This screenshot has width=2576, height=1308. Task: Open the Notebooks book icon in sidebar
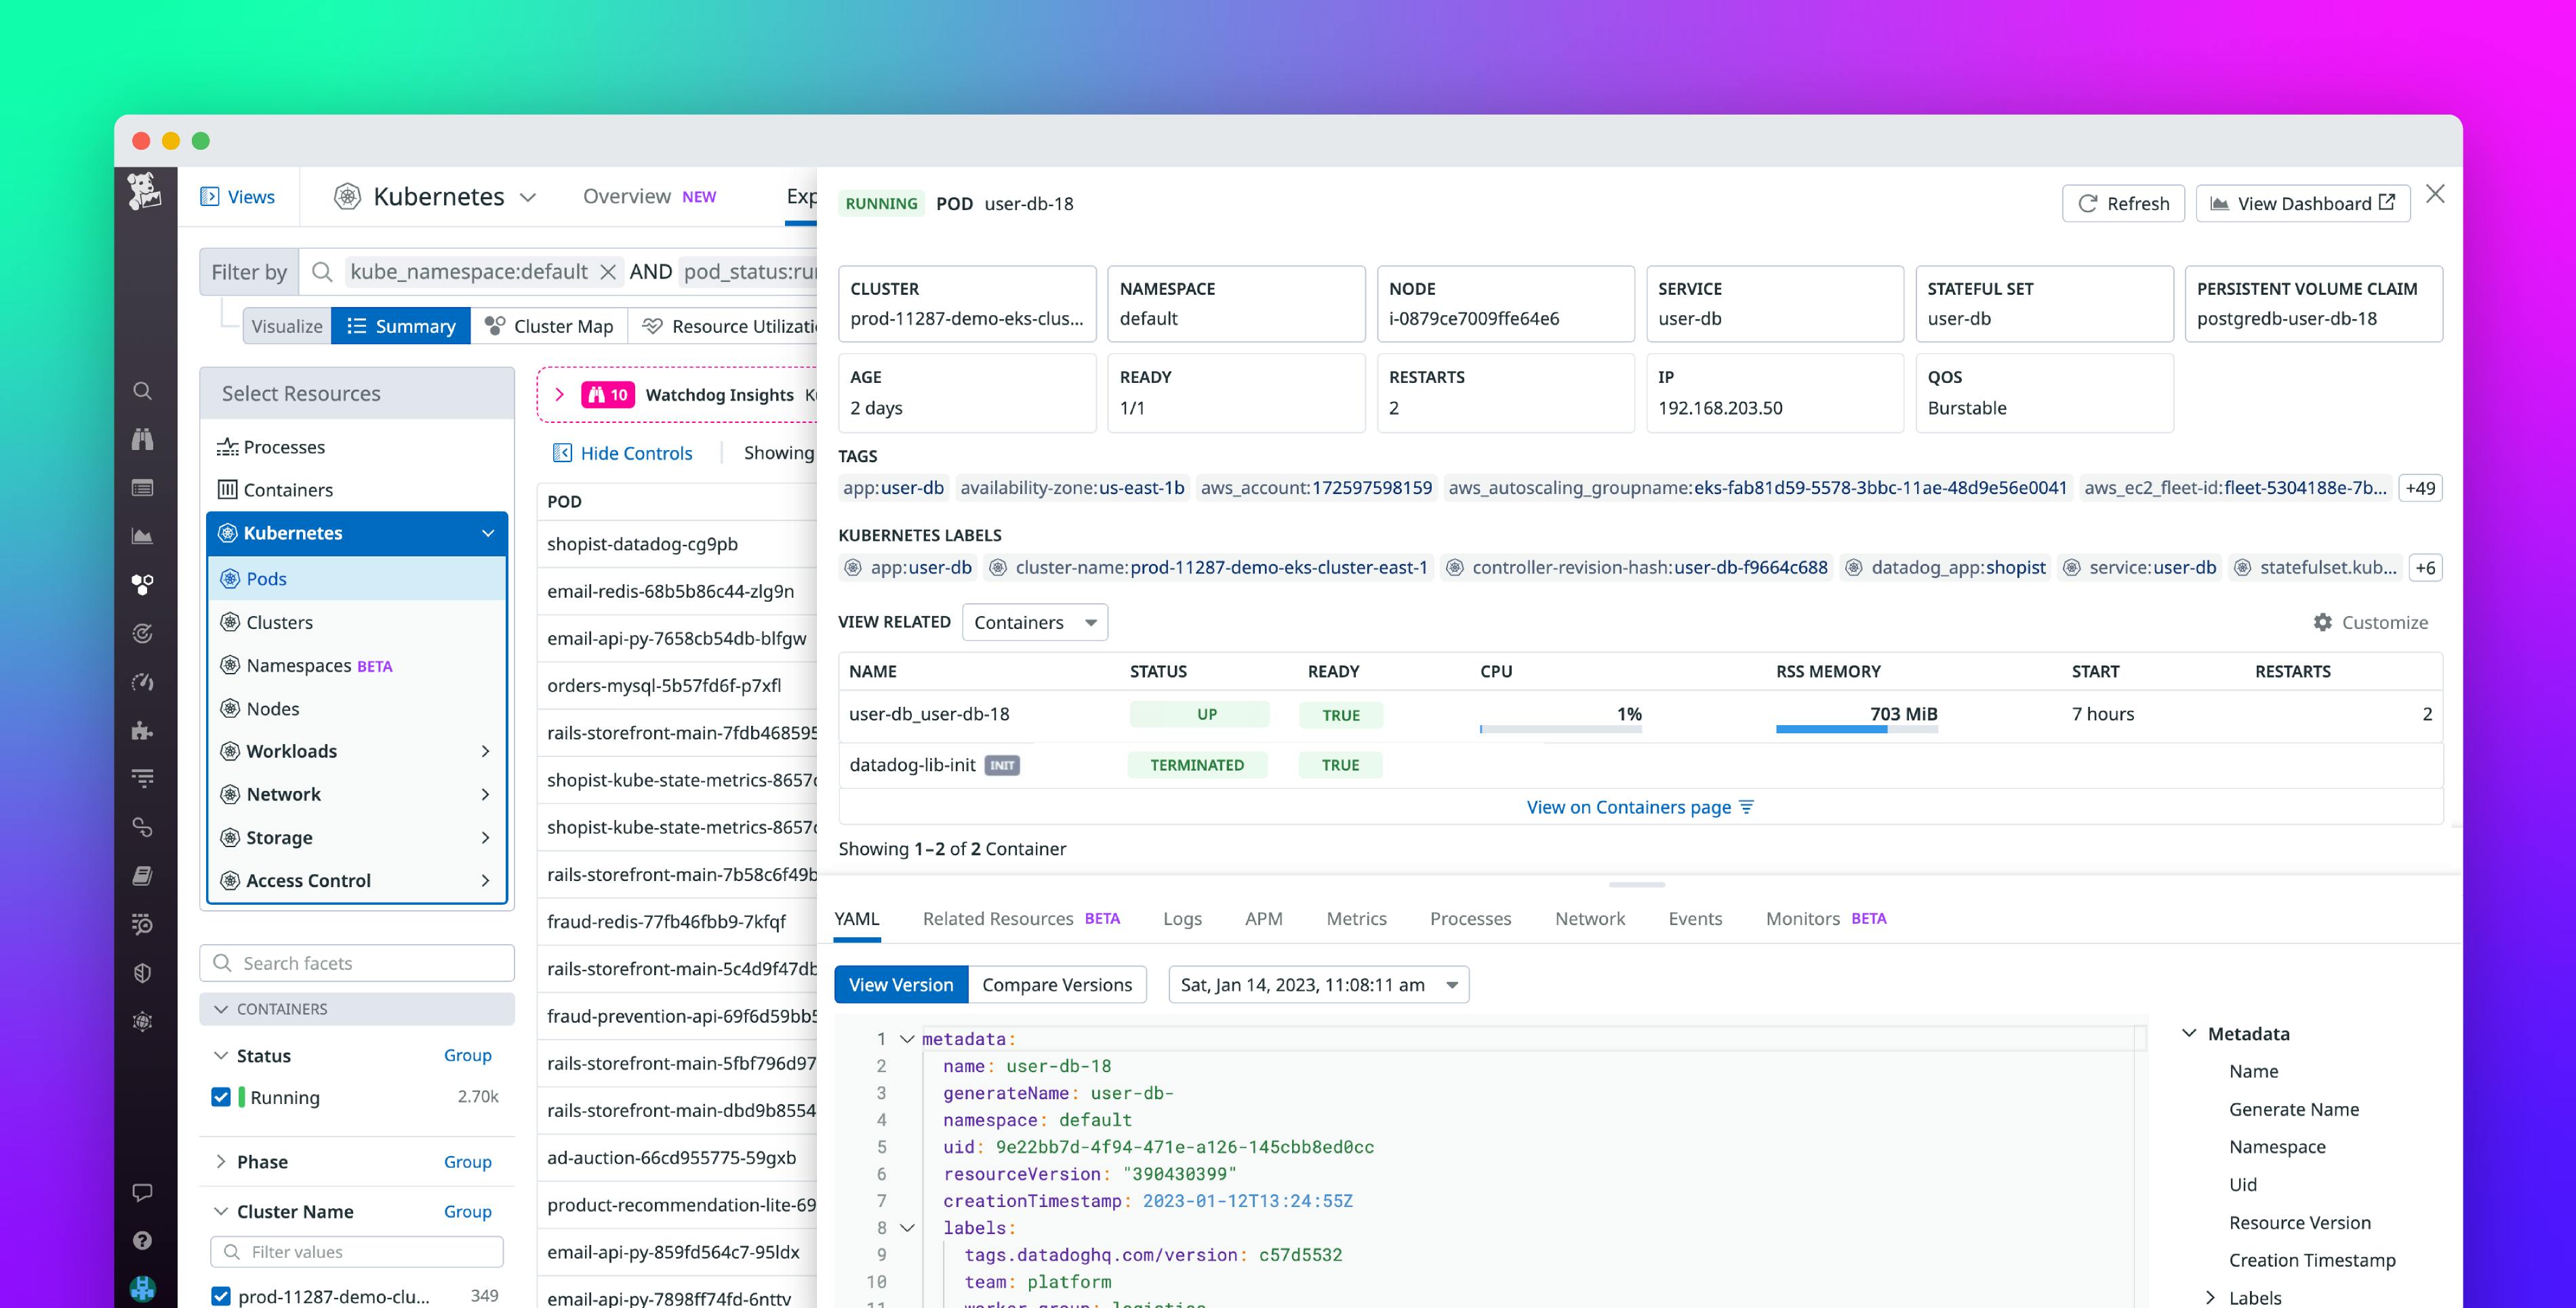pos(143,876)
